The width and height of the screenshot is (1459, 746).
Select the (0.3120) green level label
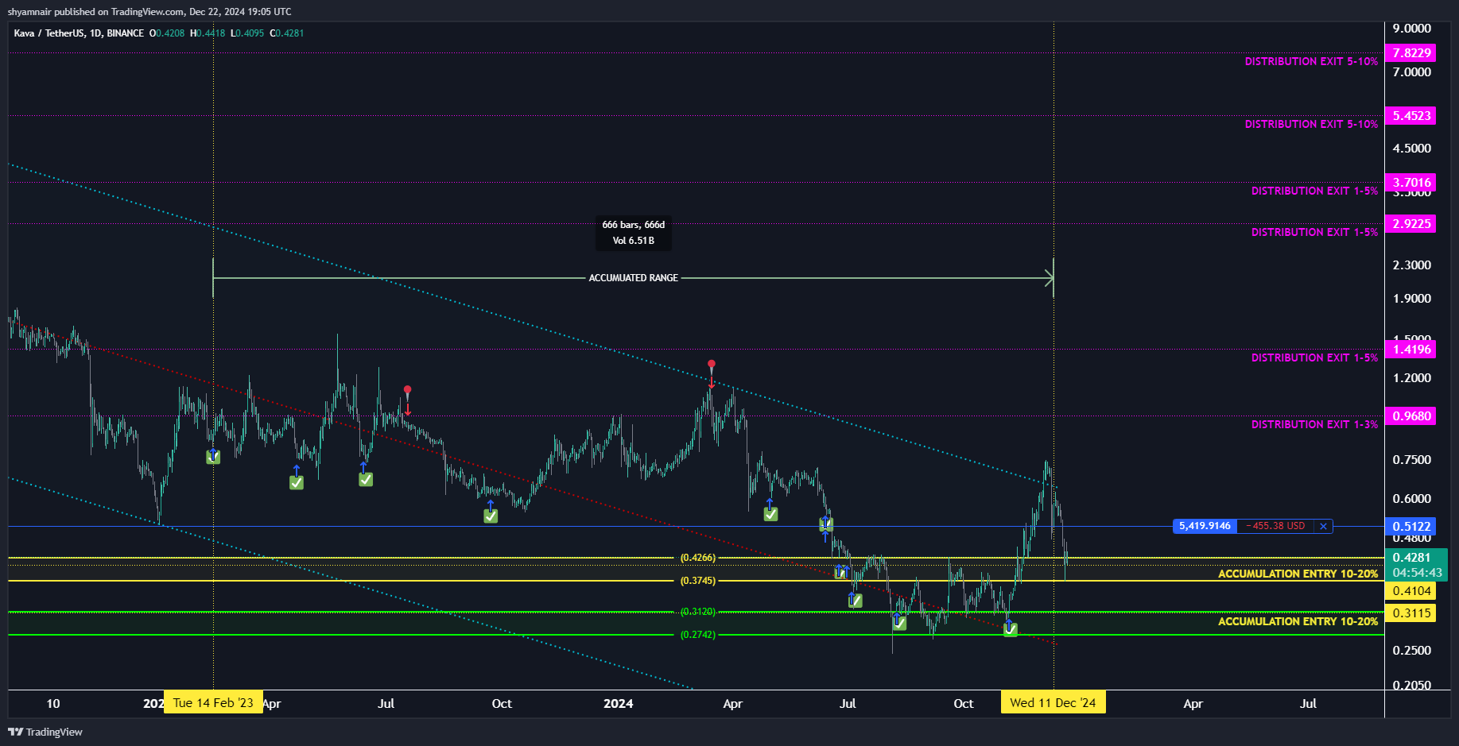(x=698, y=612)
